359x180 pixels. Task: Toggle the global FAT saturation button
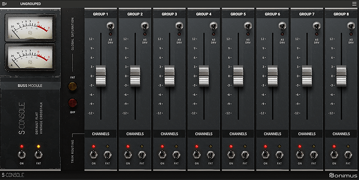[x=72, y=86]
